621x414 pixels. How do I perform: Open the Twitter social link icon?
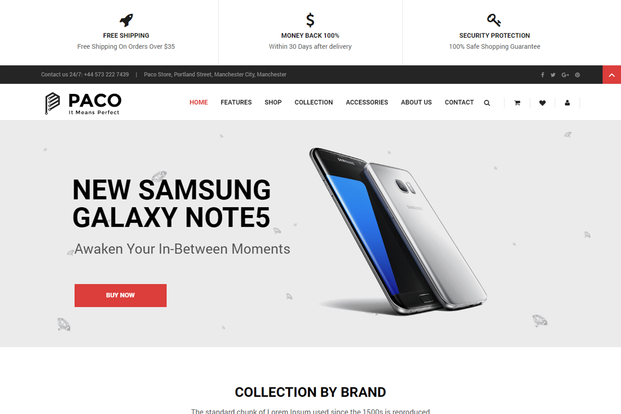(x=553, y=75)
